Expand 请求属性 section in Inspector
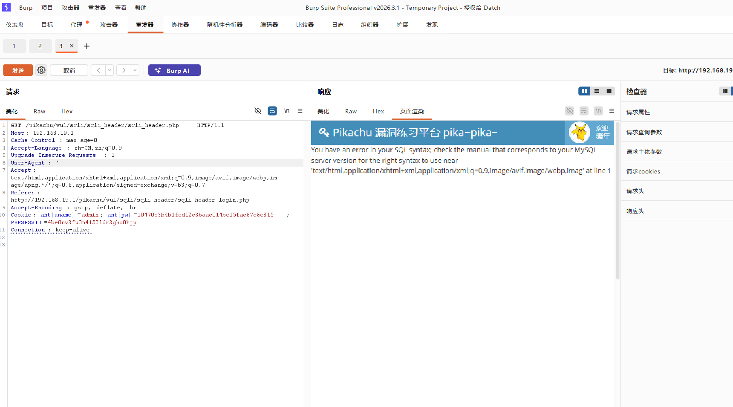This screenshot has width=733, height=407. (677, 112)
